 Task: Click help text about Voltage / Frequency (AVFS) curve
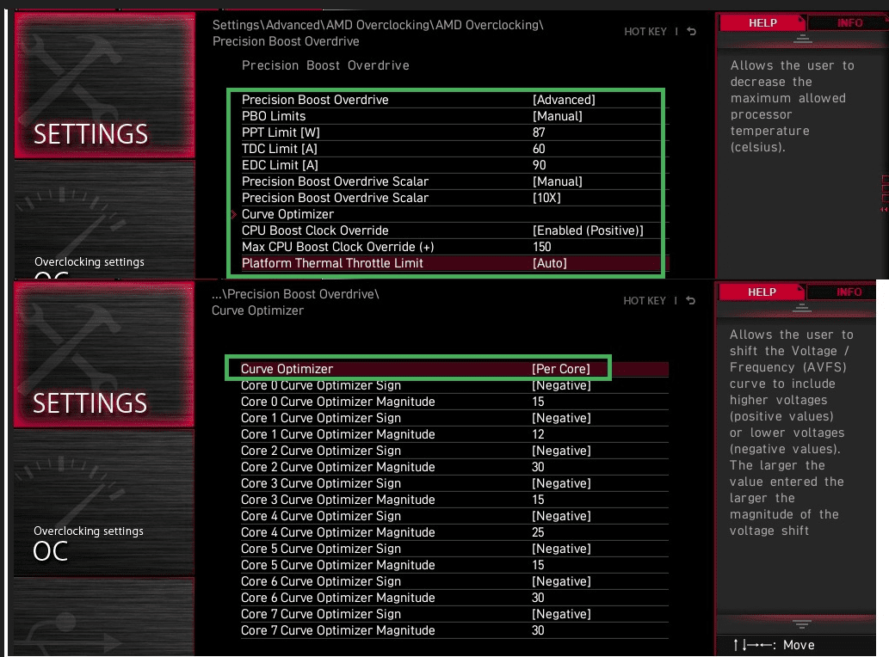point(792,433)
